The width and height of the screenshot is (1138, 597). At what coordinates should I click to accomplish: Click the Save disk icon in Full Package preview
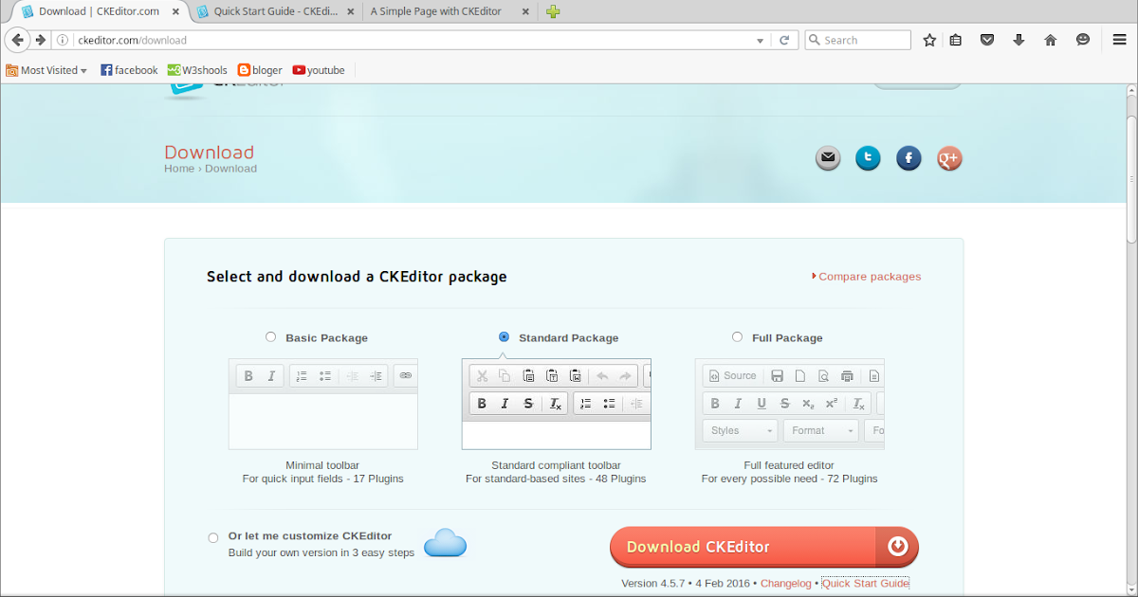[777, 375]
